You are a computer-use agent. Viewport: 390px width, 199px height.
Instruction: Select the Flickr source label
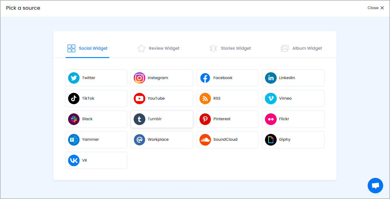coord(284,119)
